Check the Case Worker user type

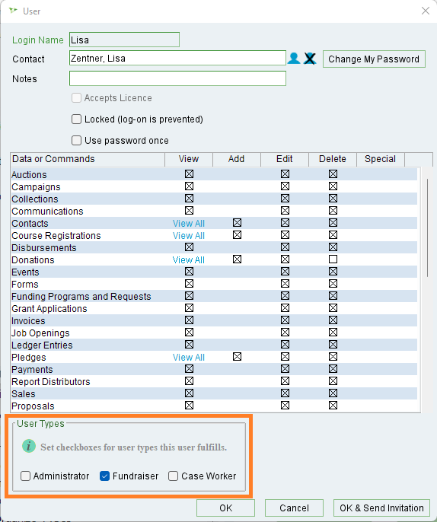click(x=174, y=476)
